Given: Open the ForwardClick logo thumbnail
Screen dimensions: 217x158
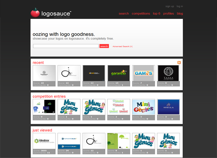Looking at the screenshot, I should tap(69, 141).
